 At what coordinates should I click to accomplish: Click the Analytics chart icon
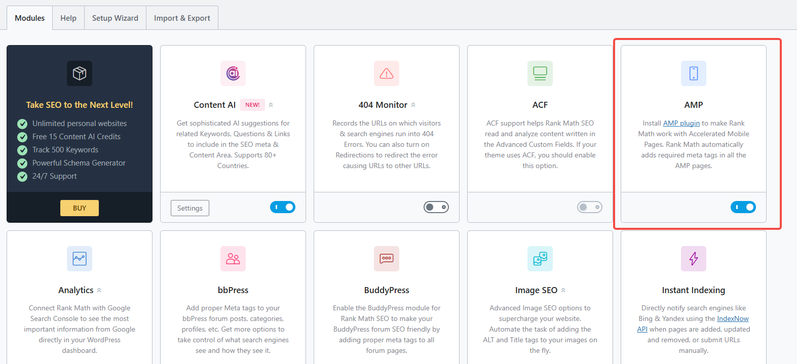80,259
